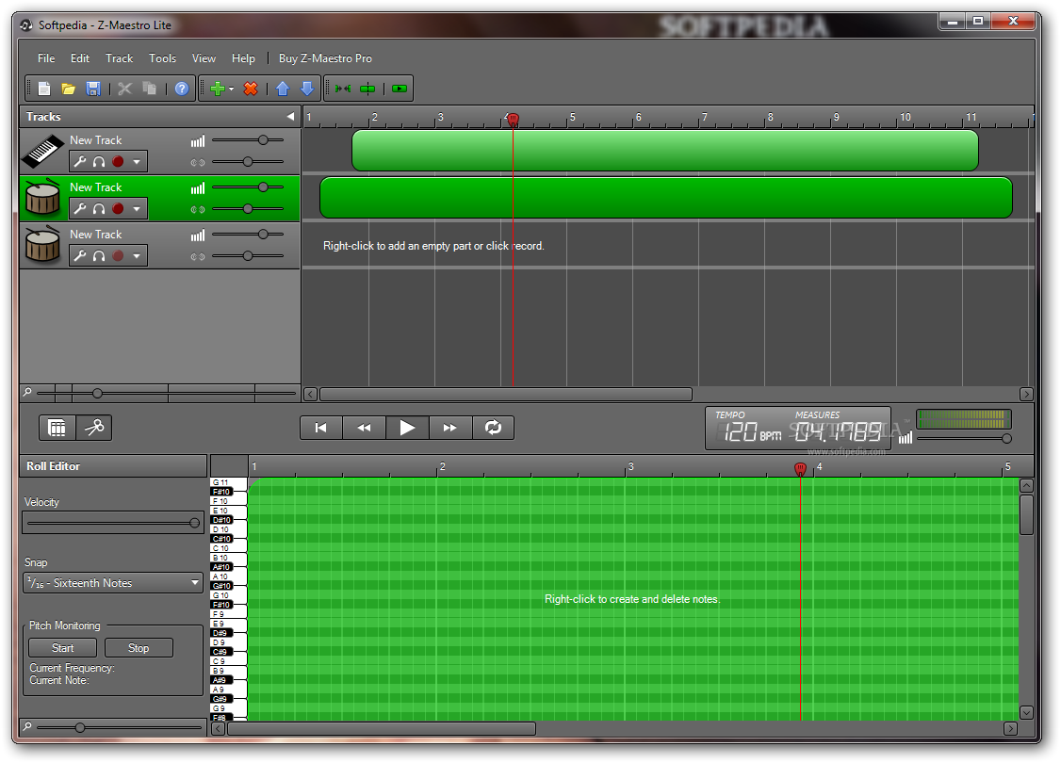Play the song

(407, 428)
